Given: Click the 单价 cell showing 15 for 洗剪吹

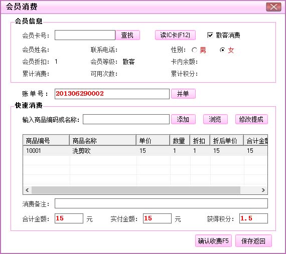Looking at the screenshot, I should tap(154, 151).
